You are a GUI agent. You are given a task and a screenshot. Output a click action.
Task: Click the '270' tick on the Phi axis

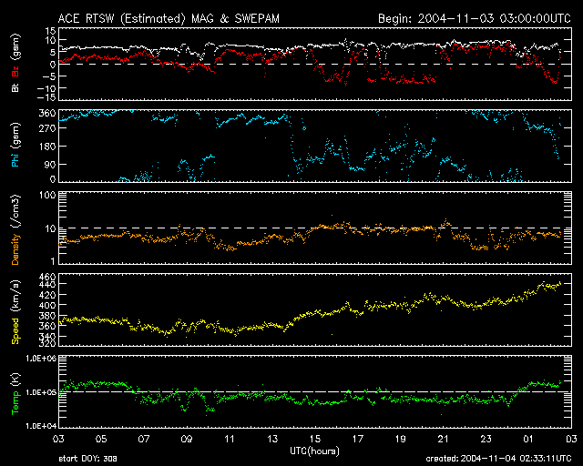[x=47, y=128]
